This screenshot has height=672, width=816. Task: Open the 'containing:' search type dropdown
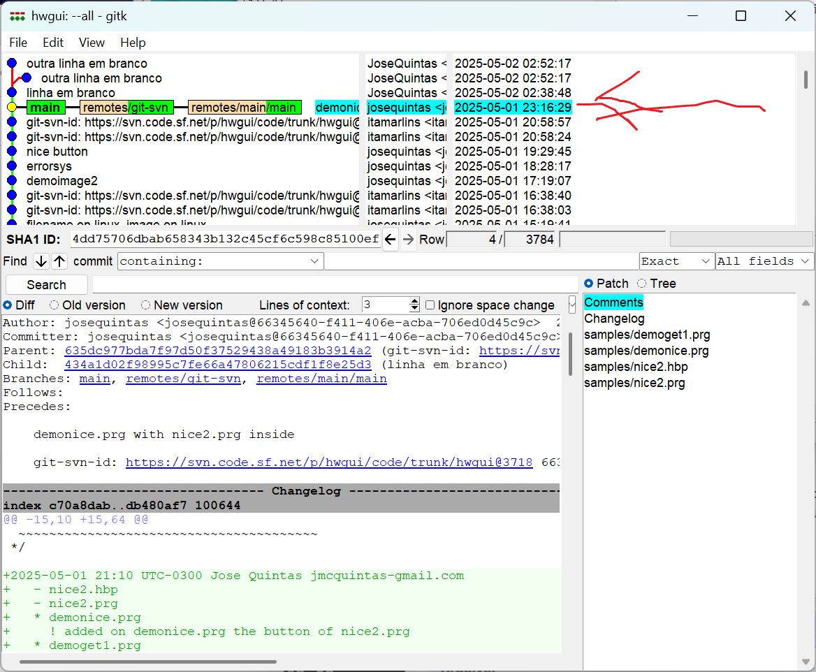pyautogui.click(x=314, y=261)
